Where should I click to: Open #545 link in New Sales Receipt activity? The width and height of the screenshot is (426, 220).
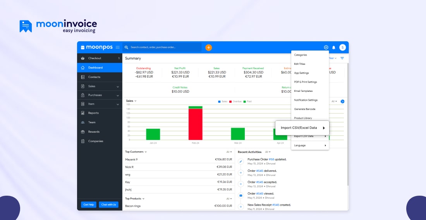click(x=276, y=205)
